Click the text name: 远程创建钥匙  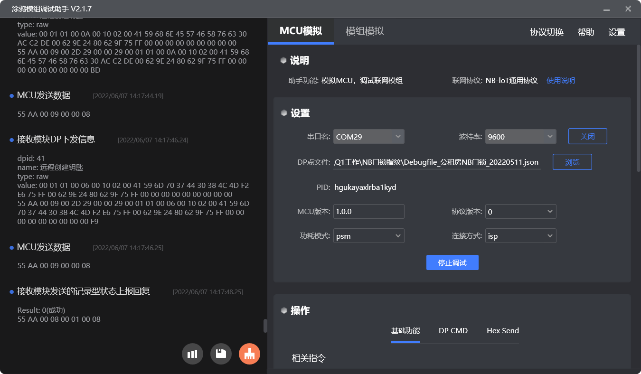50,168
